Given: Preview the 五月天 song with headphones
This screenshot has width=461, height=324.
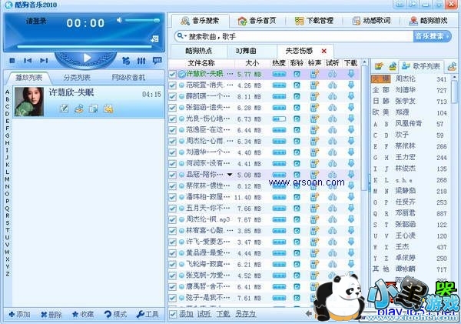Looking at the screenshot, I should [333, 209].
